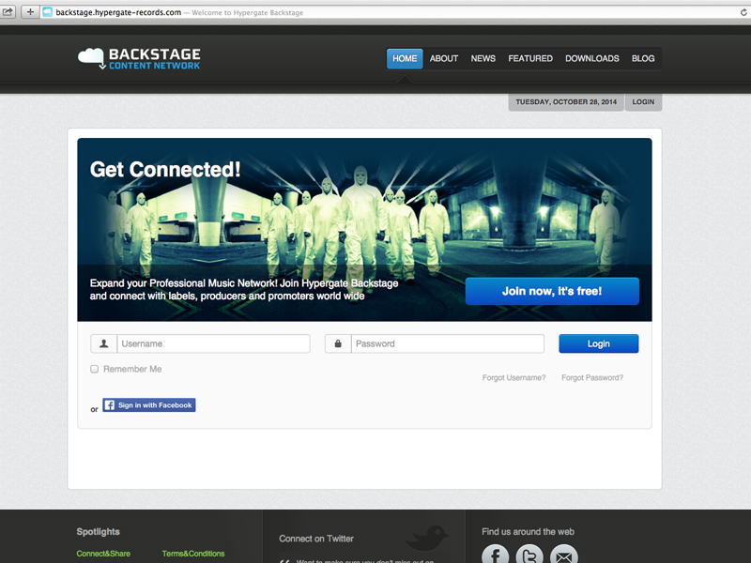This screenshot has height=563, width=751.
Task: Click the lock icon beside Password field
Action: (x=338, y=343)
